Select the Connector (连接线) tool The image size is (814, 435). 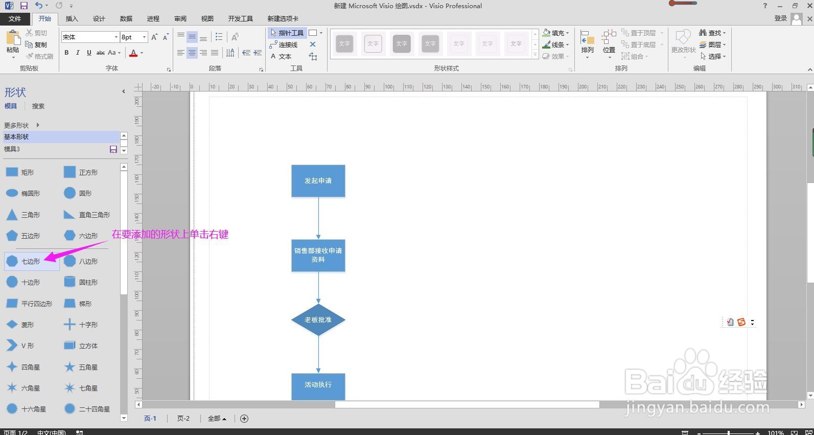click(284, 44)
